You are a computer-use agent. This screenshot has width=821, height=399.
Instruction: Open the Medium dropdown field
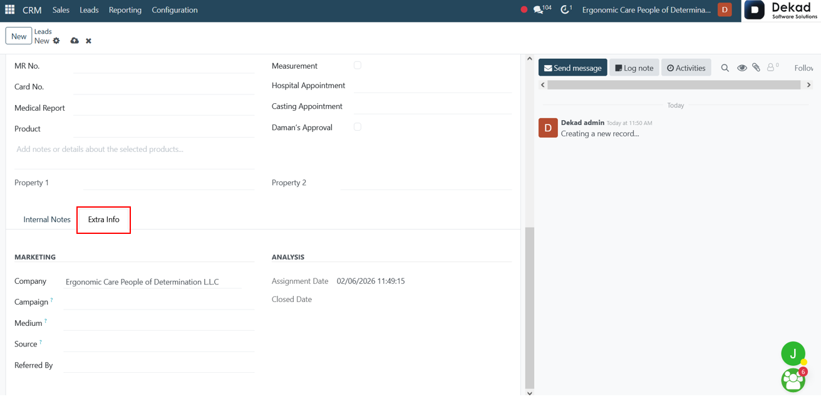point(159,323)
